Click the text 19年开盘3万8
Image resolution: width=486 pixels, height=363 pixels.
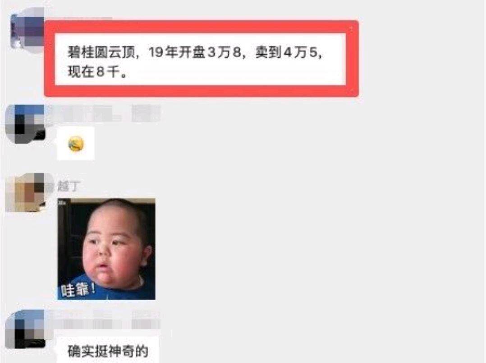pyautogui.click(x=195, y=52)
